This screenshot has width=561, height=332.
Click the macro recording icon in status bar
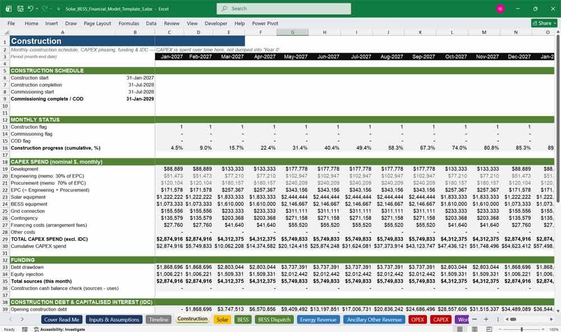coord(25,329)
